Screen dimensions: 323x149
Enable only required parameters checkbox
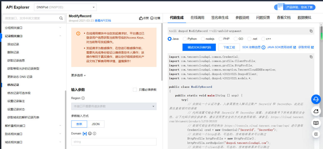tap(135, 90)
